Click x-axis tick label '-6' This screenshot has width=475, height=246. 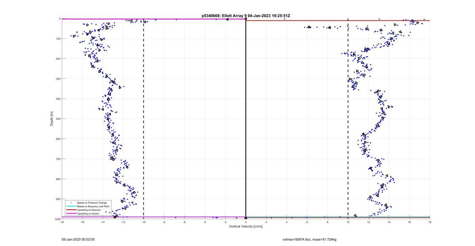tap(184, 222)
